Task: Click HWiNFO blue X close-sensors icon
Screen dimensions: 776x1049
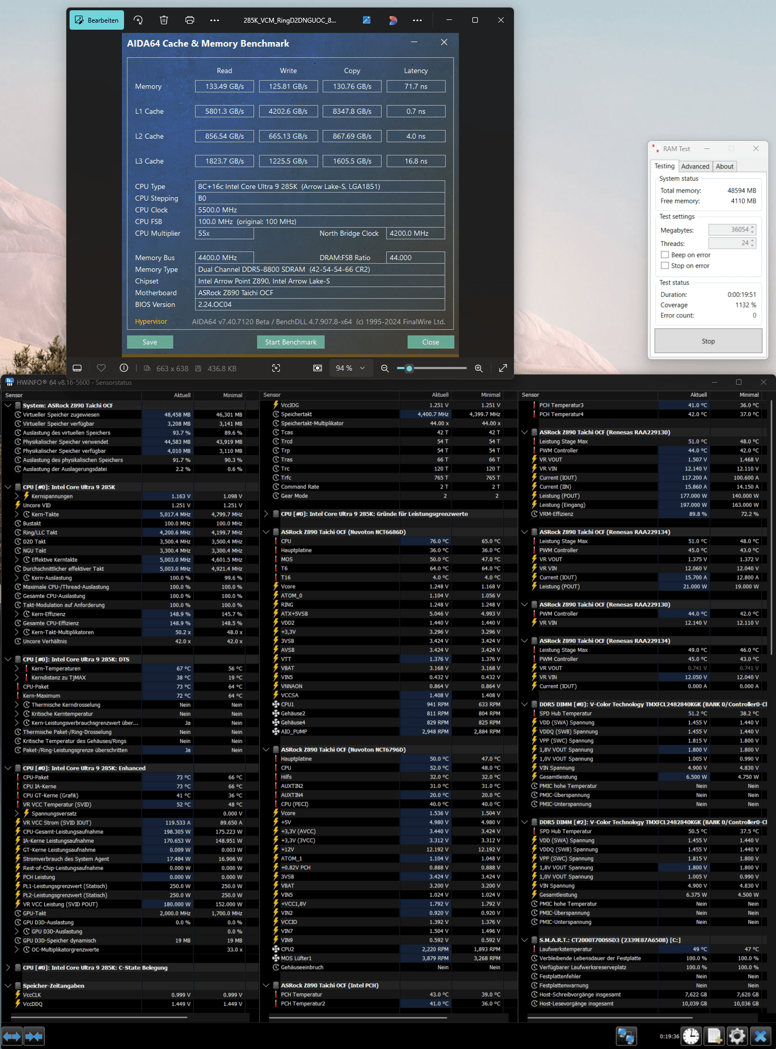Action: tap(761, 1036)
